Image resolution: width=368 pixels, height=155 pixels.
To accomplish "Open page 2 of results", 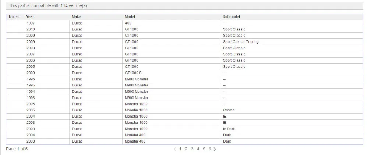I will point(186,149).
